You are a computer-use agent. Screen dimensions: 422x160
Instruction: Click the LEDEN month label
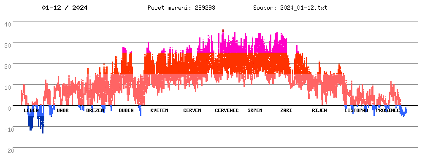coord(31,110)
